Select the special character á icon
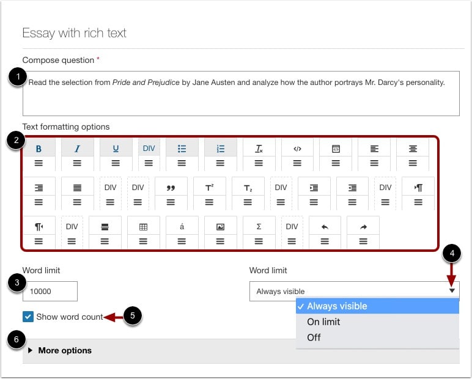Screen dimensions: 472x379 182,226
